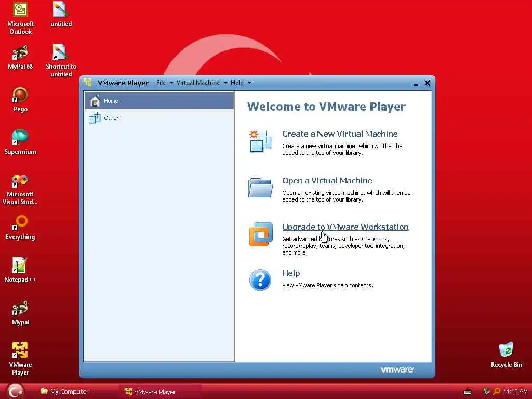Click the Start button on the taskbar
This screenshot has width=532, height=399.
tap(16, 391)
